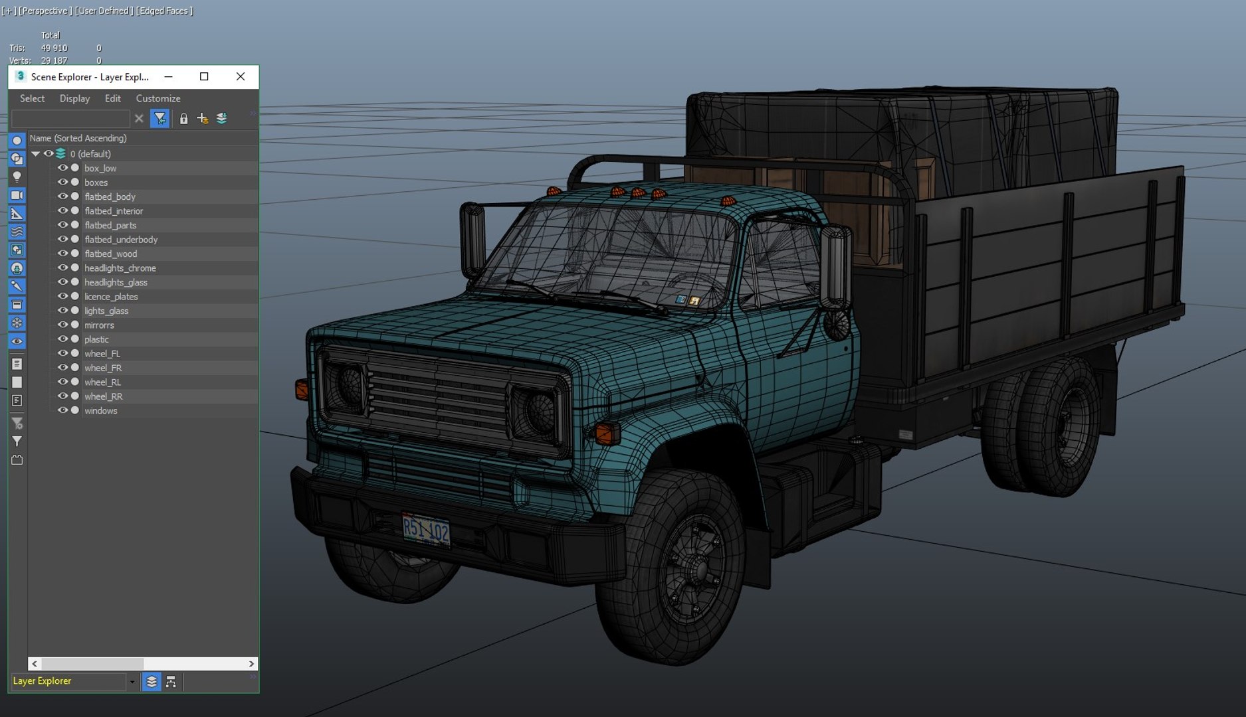The image size is (1246, 717).
Task: Hide windows object via its eye icon
Action: pos(62,410)
